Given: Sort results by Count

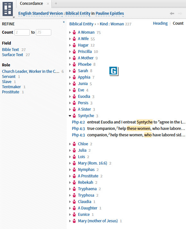Looking at the screenshot, I should tap(178, 23).
